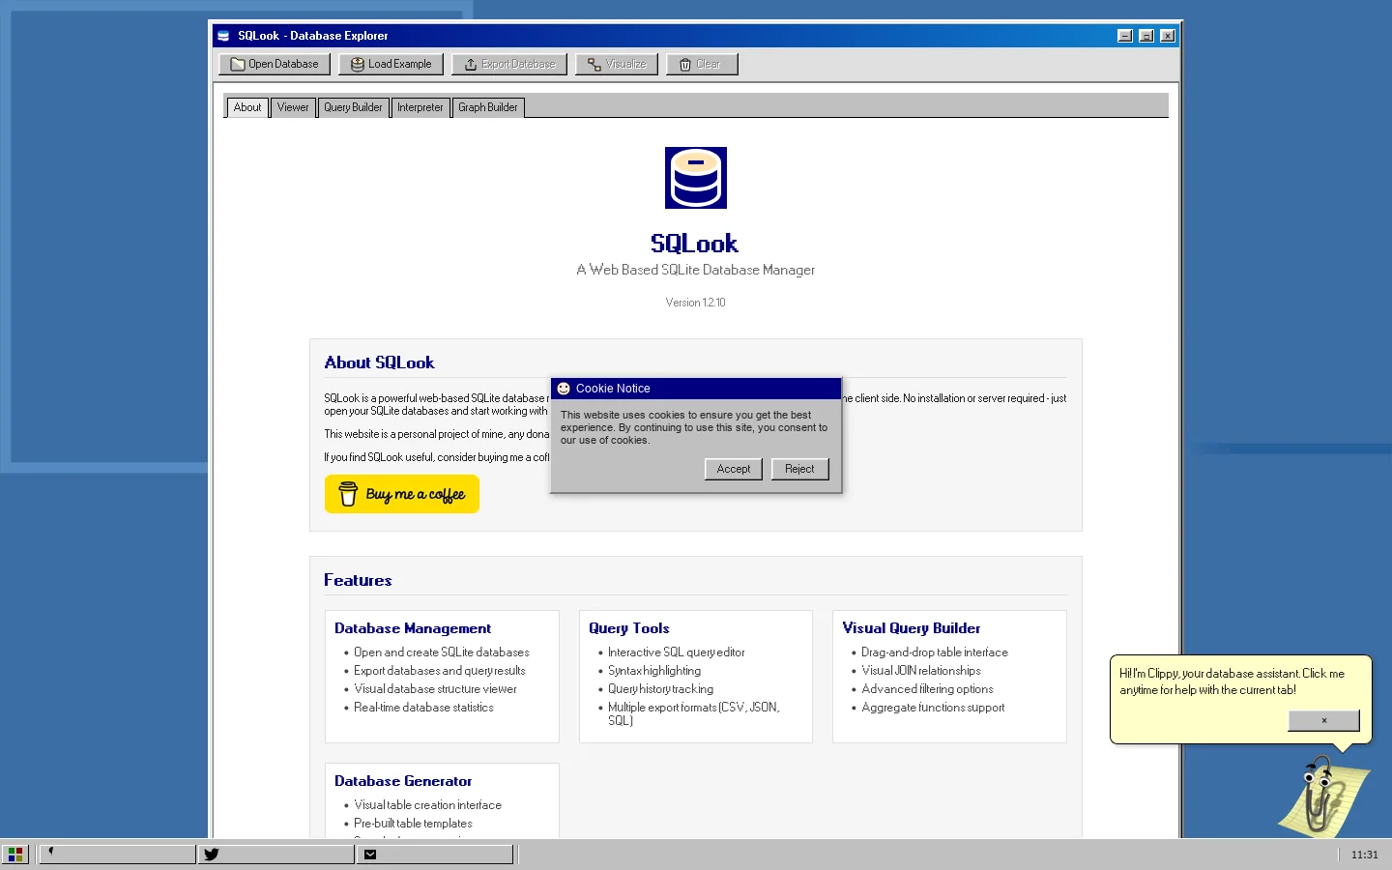1392x870 pixels.
Task: Click the "Database Management" card heading
Action: coord(413,628)
